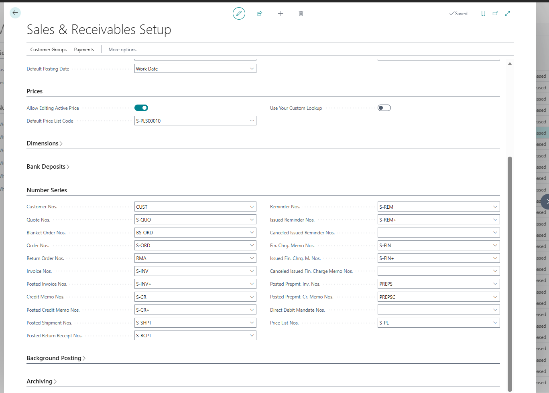The image size is (549, 393).
Task: Open Invoice Nos. dropdown arrow
Action: pyautogui.click(x=252, y=271)
